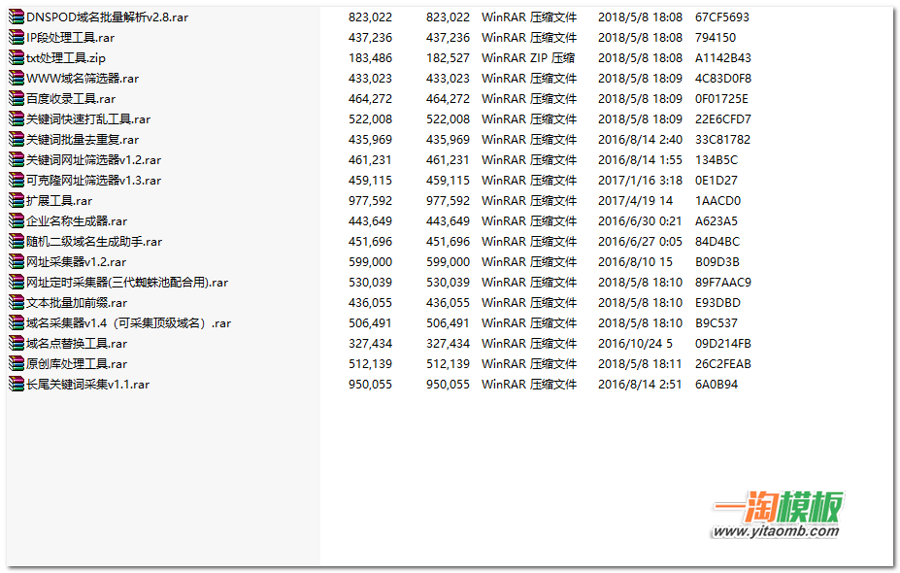Click the 随机二级域名生成助手.rar file name
900x573 pixels.
pos(94,241)
